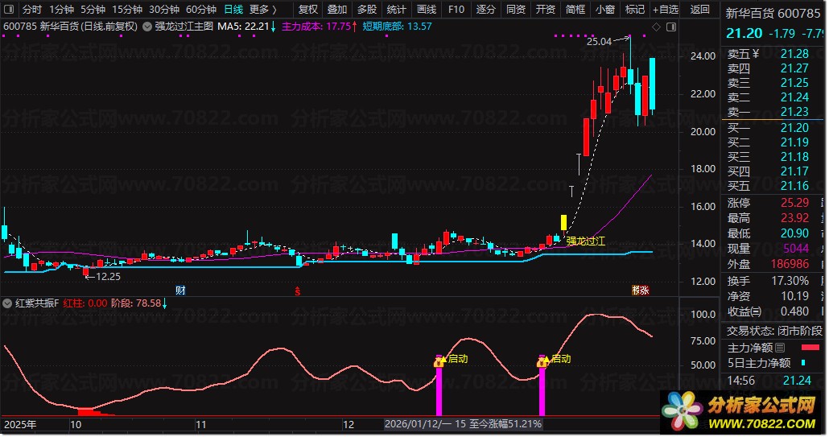Click the 2025年 timeline label
The height and width of the screenshot is (437, 829).
20,425
